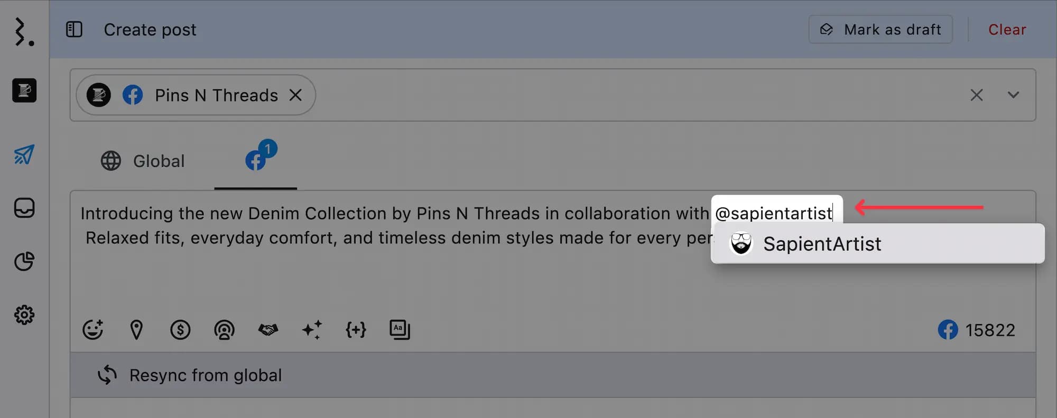
Task: Open the AI sparkle assistant icon
Action: [x=312, y=330]
